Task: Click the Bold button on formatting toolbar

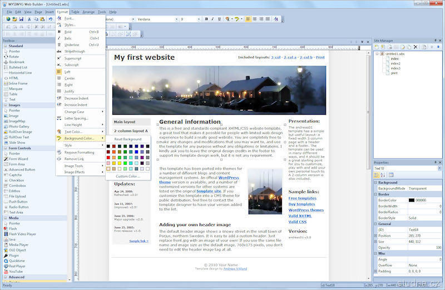Action: coord(205,19)
